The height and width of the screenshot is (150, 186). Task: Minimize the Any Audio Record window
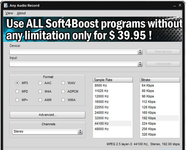pyautogui.click(x=175, y=6)
